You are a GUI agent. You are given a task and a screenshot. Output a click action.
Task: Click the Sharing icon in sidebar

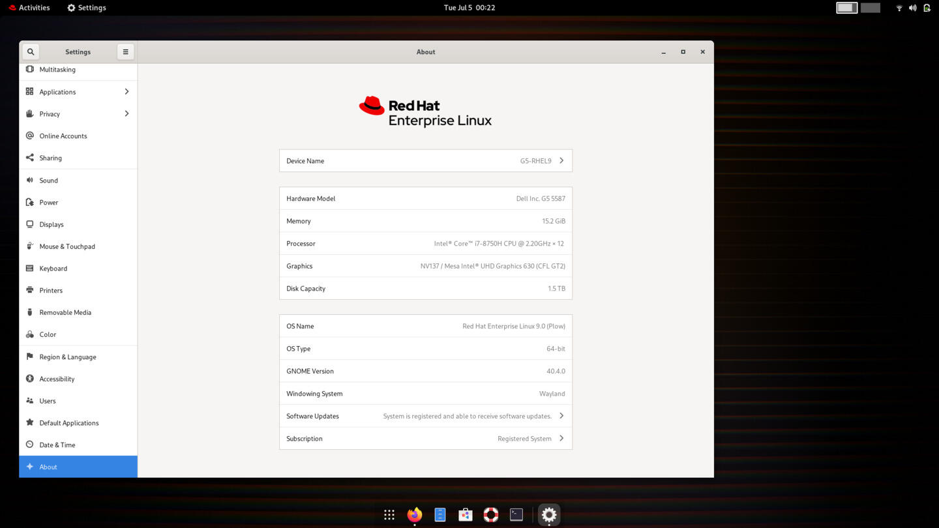[29, 158]
